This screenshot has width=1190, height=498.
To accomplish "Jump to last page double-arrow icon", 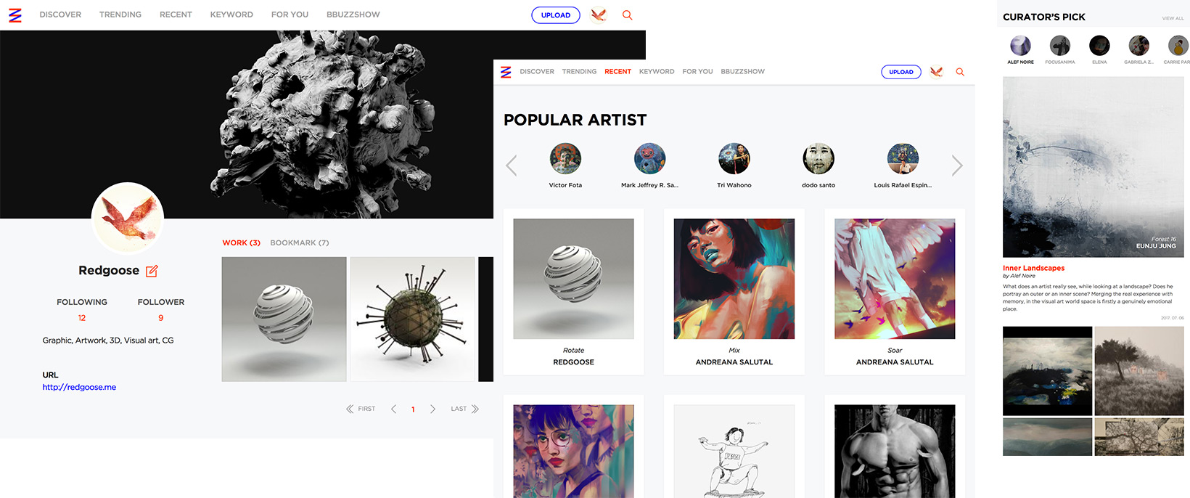I will (x=475, y=409).
